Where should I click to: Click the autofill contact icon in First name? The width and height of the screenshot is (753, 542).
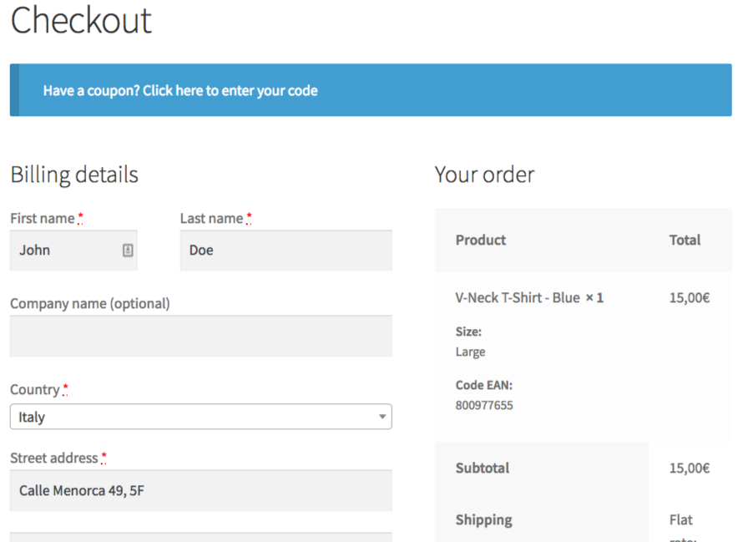[128, 250]
